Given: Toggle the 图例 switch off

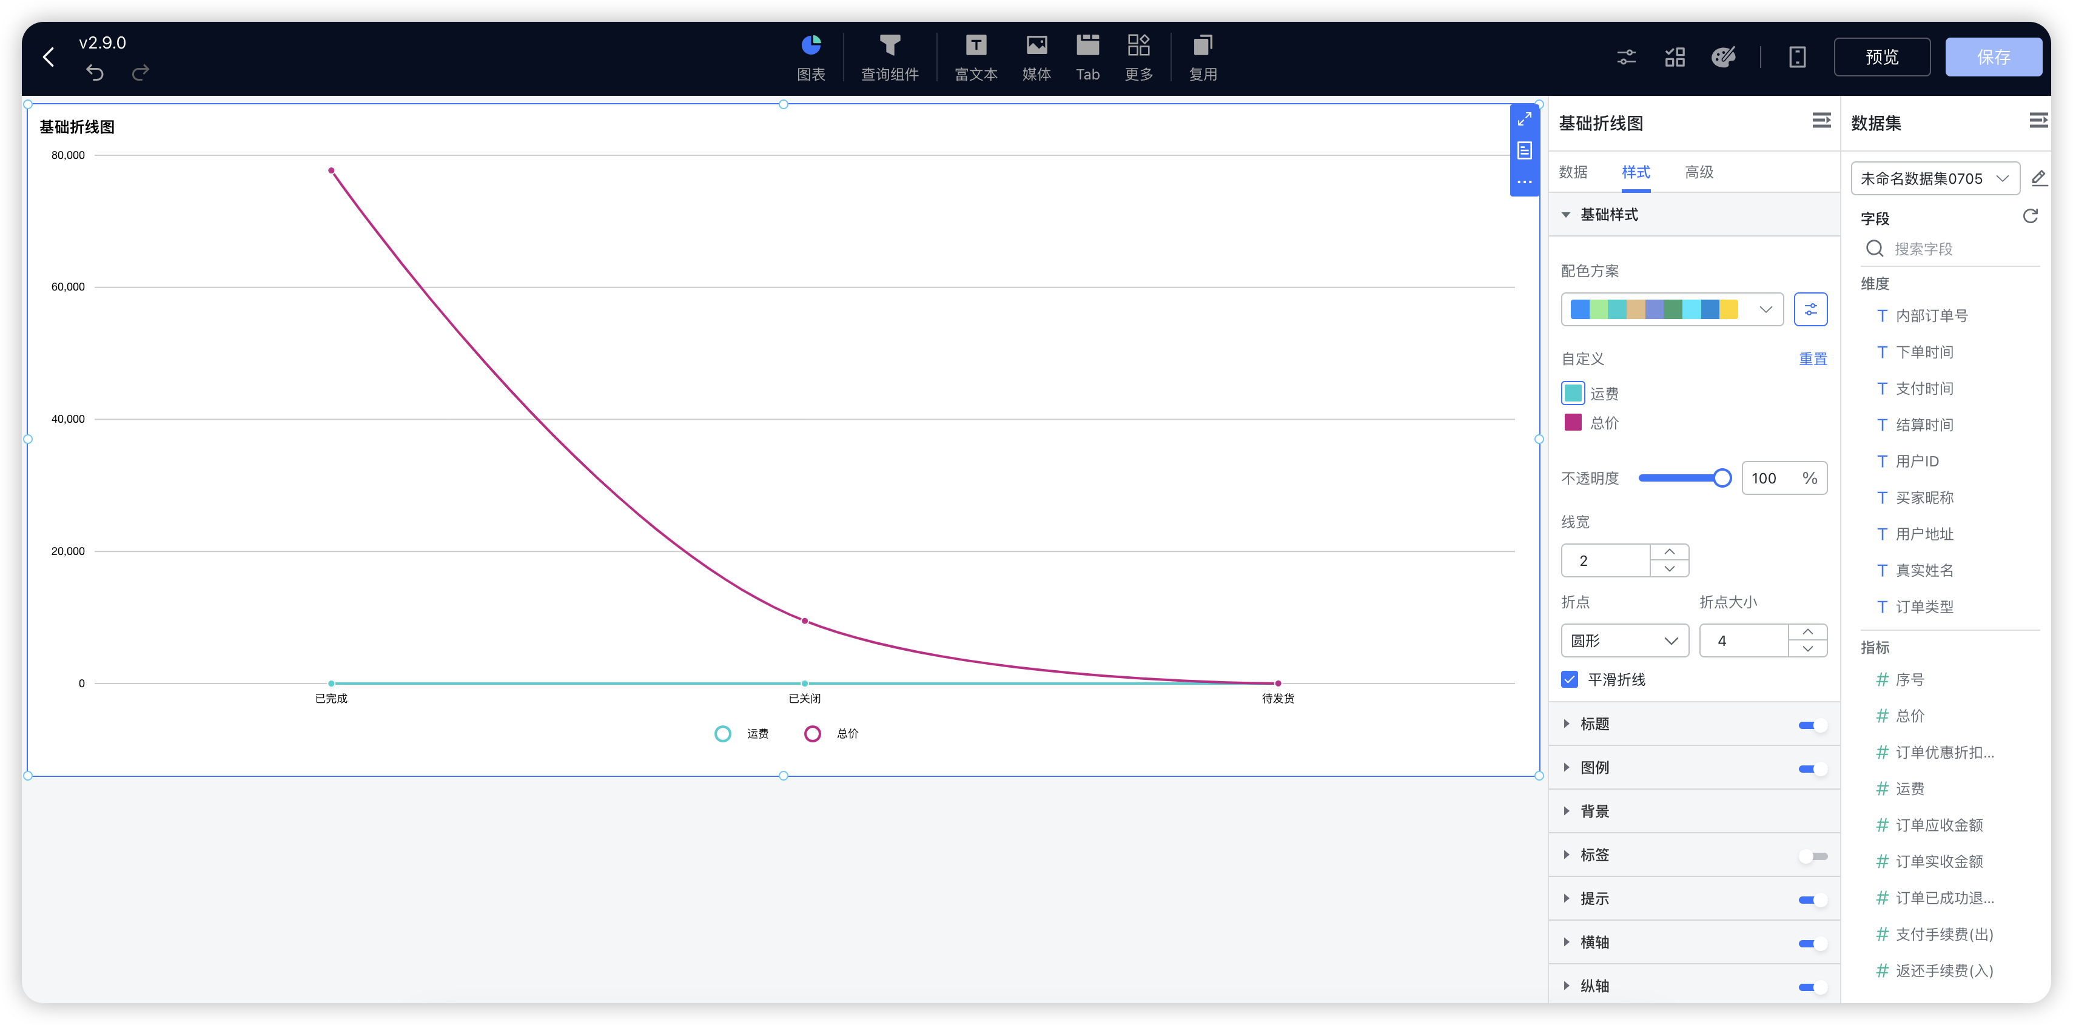Looking at the screenshot, I should (x=1812, y=768).
